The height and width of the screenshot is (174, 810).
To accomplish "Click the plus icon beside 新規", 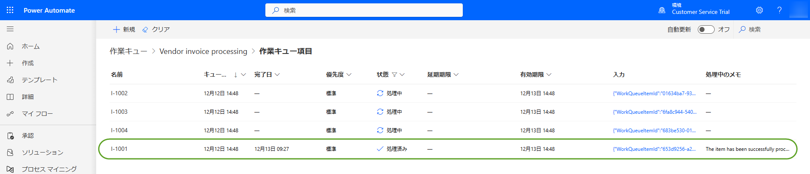I will tap(116, 29).
